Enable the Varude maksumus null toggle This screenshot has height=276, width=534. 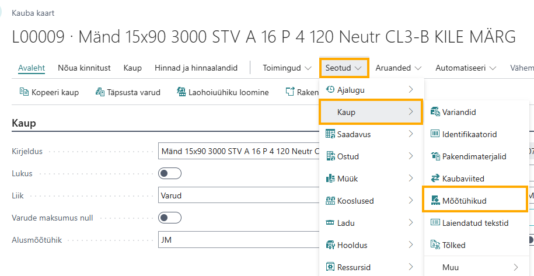pos(170,218)
